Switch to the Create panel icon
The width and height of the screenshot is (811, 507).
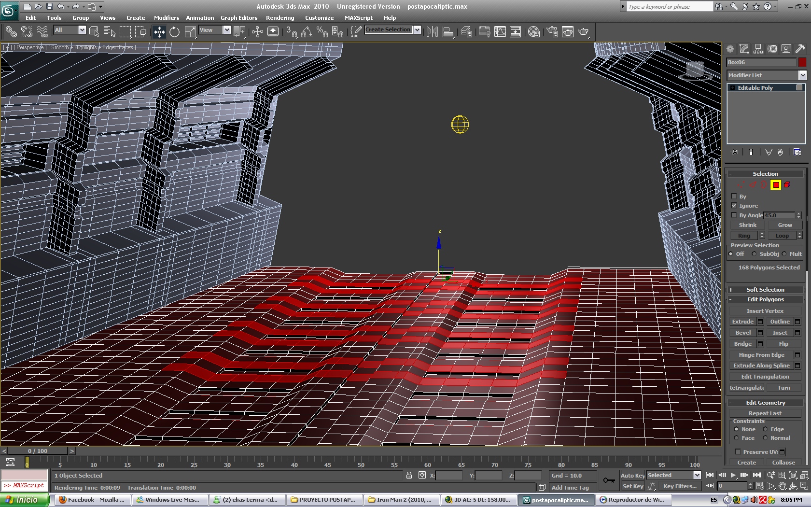pyautogui.click(x=730, y=49)
